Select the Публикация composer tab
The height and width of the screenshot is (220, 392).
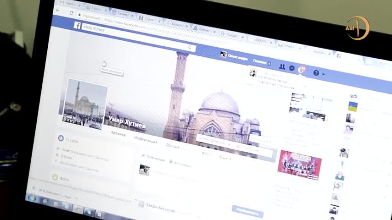pos(153,158)
